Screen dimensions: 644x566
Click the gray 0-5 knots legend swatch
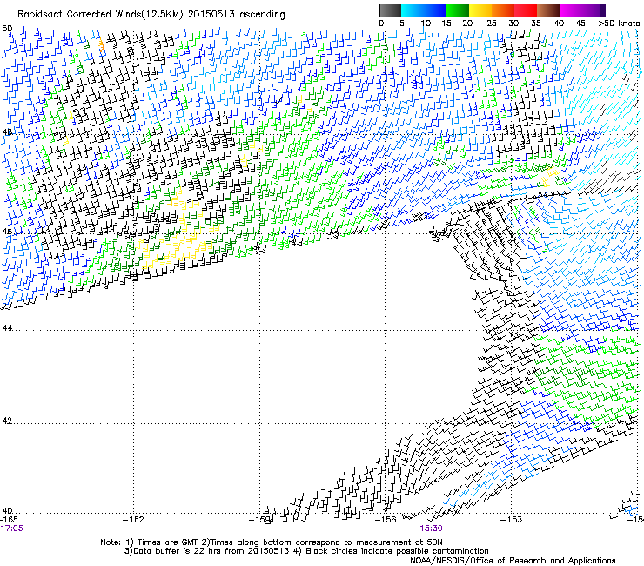point(390,10)
